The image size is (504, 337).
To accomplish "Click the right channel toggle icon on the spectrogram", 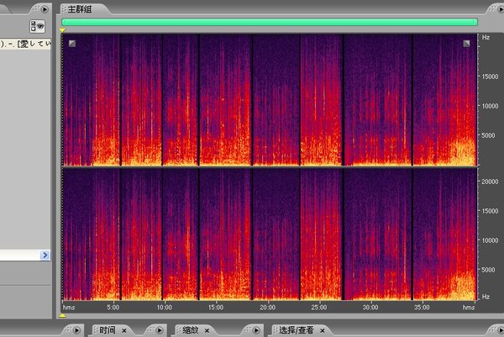I will (x=466, y=44).
